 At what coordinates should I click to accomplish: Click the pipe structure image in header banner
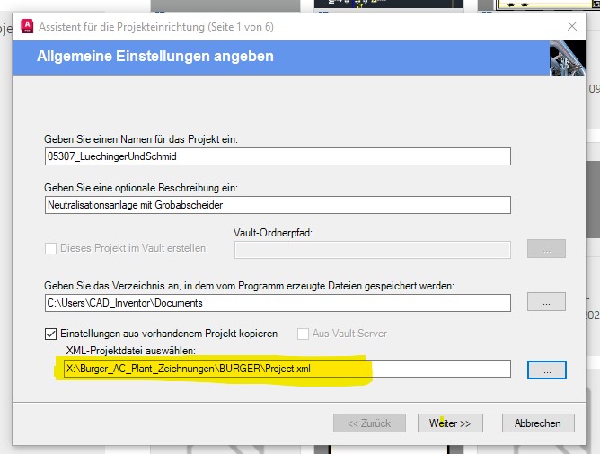coord(568,58)
